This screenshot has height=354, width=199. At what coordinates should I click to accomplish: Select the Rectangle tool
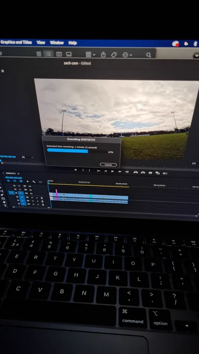click(x=3, y=198)
